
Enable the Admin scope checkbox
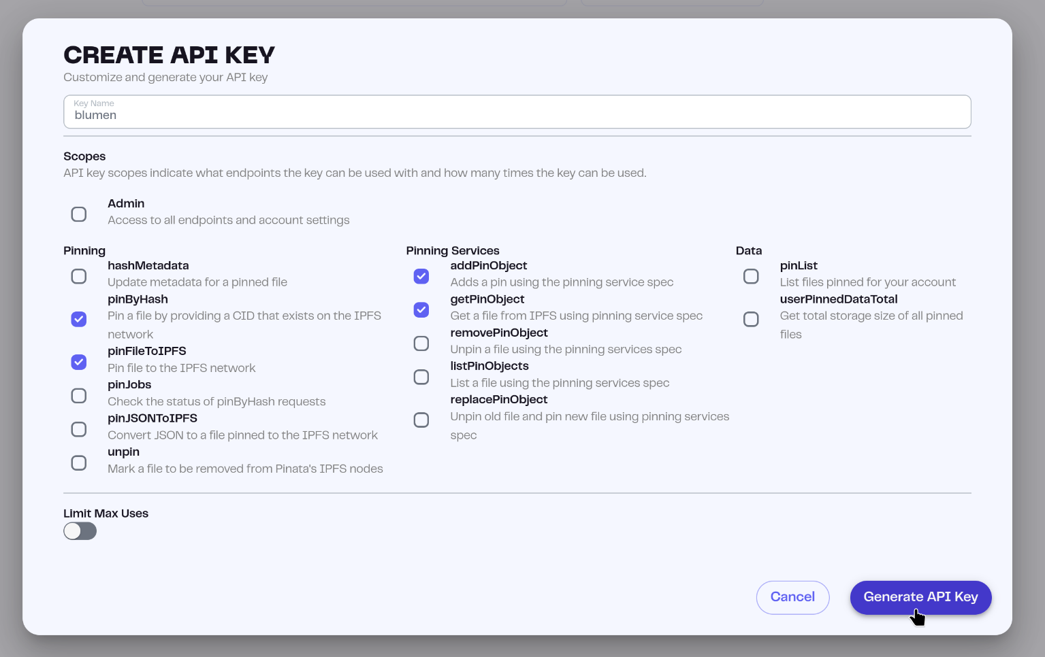79,214
